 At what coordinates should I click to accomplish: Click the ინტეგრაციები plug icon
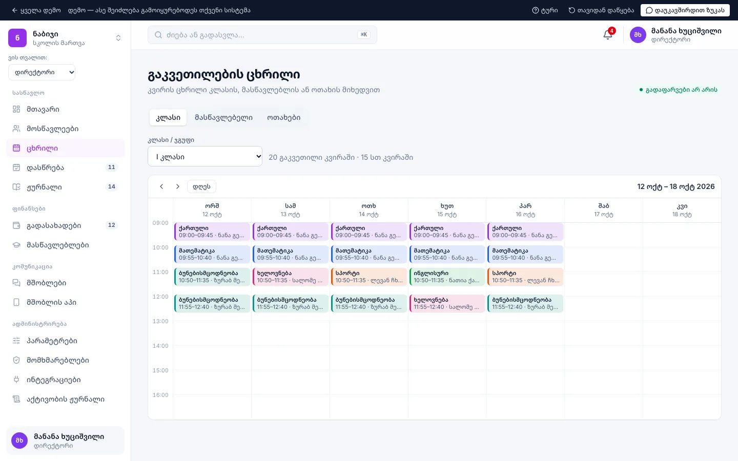[x=16, y=380]
